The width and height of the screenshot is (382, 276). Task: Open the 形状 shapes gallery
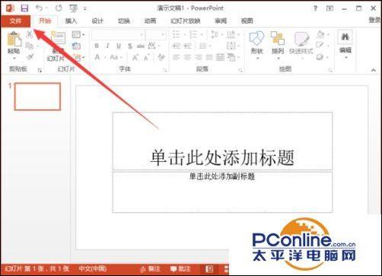pyautogui.click(x=256, y=45)
